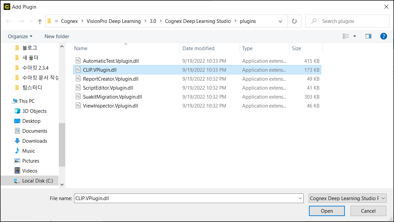Click the navigation pane scroll down arrow
This screenshot has width=394, height=222.
click(62, 185)
